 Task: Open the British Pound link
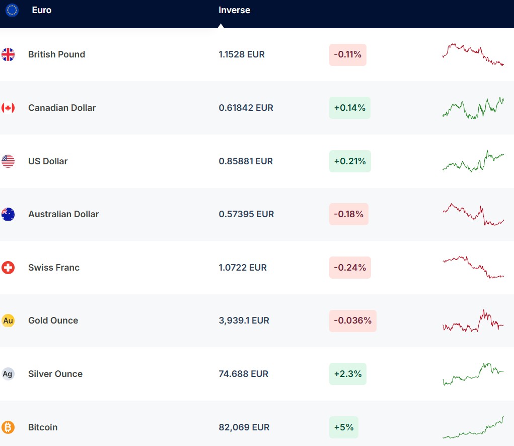point(56,54)
